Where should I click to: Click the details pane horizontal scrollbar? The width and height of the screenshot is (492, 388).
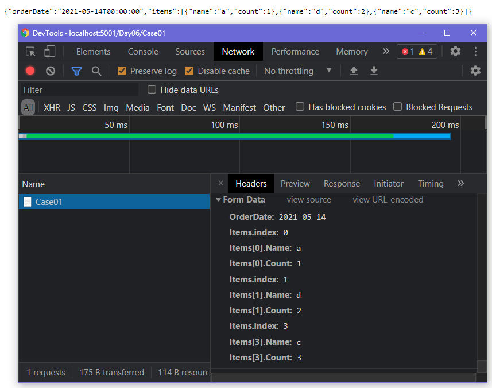[343, 377]
